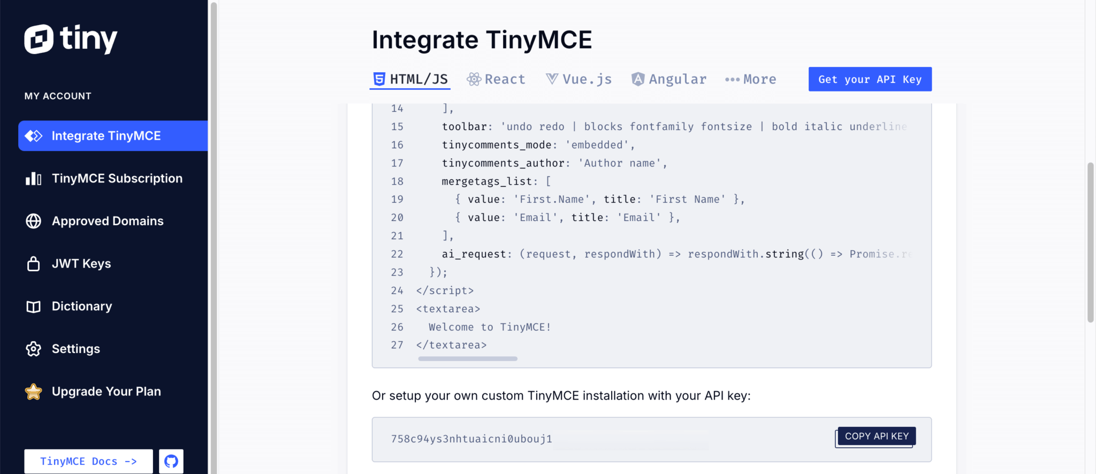Click the lock JWT Keys icon
This screenshot has height=474, width=1096.
pyautogui.click(x=33, y=264)
